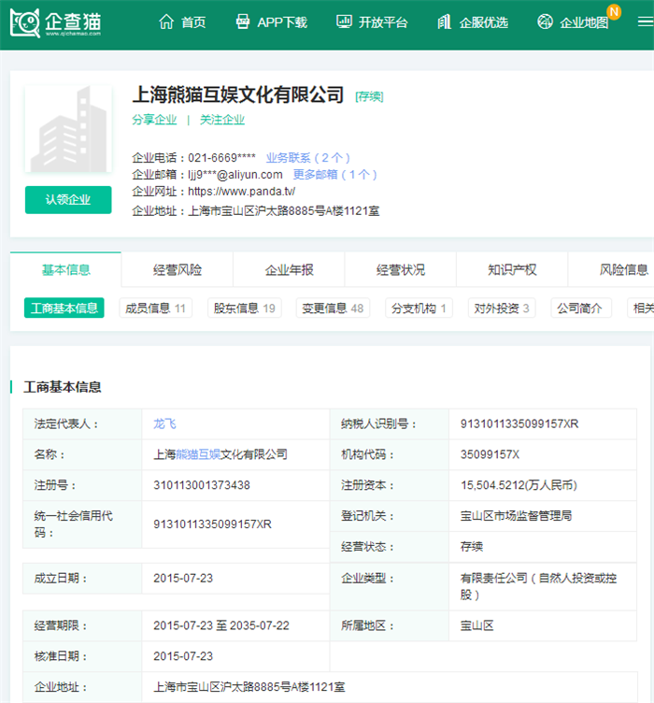Click the 工商基本信息 section heading
This screenshot has width=654, height=703.
pyautogui.click(x=63, y=387)
